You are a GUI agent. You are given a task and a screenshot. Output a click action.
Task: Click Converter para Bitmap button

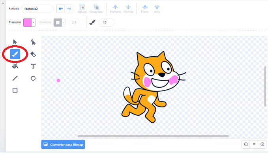(63, 144)
